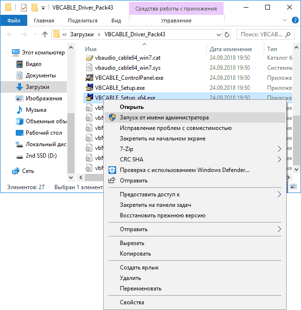Screen dimensions: 301x310
Task: Switch to large thumbnails view icon in status bar
Action: pyautogui.click(x=293, y=186)
